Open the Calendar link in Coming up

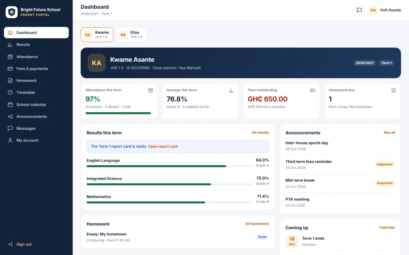(x=387, y=228)
